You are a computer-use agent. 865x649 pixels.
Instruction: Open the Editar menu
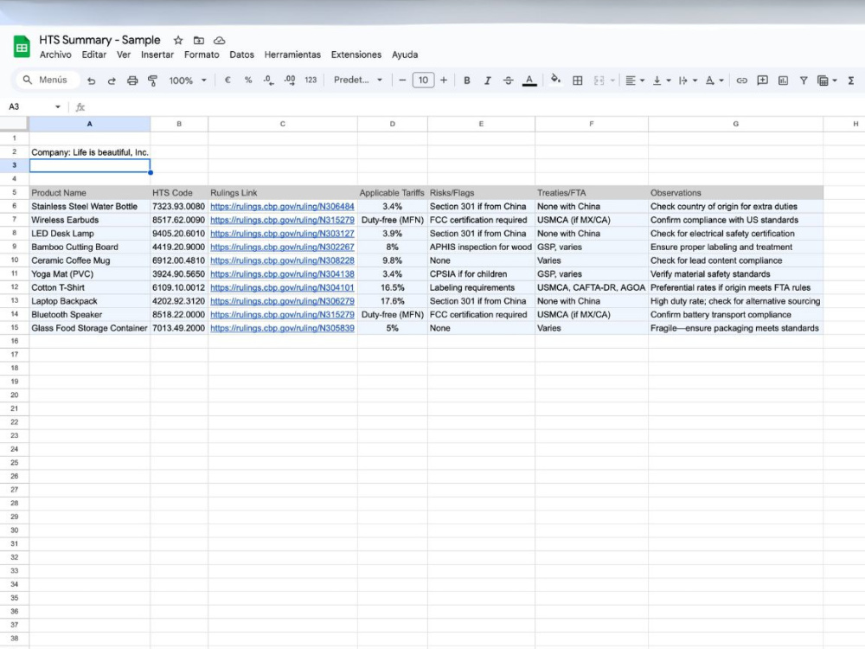(x=93, y=55)
